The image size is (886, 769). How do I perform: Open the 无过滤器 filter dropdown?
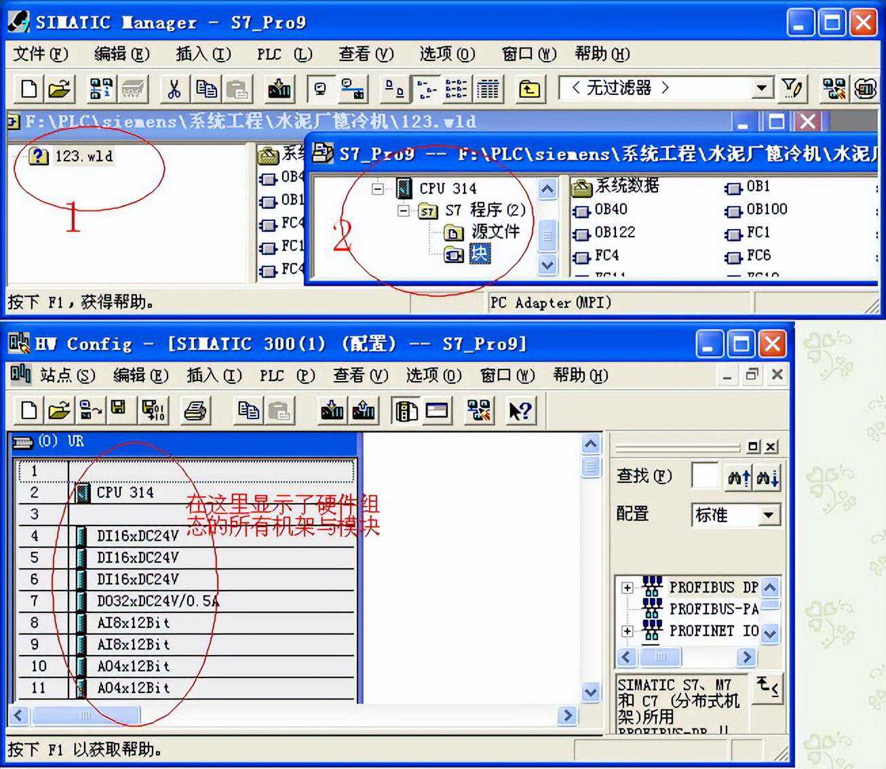pos(762,88)
